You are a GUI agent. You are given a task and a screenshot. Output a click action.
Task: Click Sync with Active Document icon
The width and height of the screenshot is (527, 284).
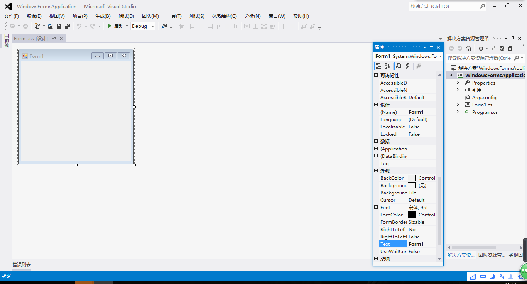pos(493,48)
